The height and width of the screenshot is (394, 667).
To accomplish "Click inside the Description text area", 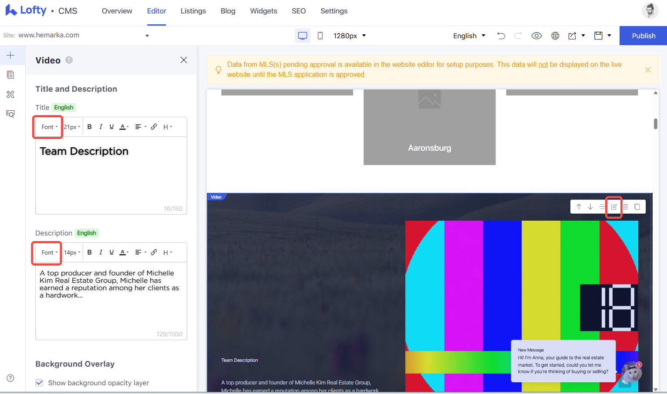I will coord(111,301).
